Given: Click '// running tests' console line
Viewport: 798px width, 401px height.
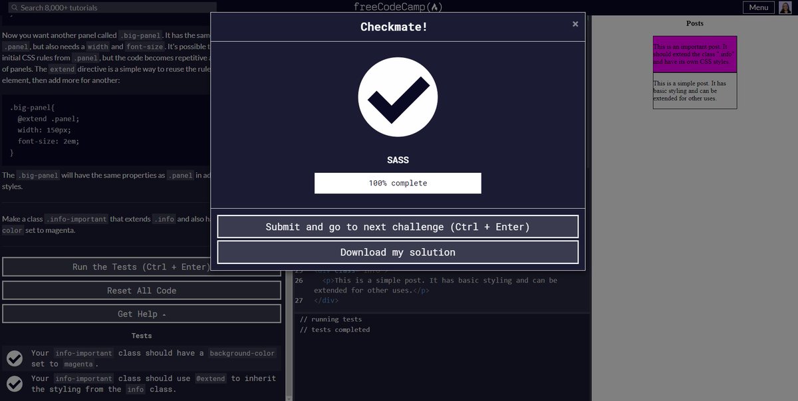Looking at the screenshot, I should (x=331, y=319).
